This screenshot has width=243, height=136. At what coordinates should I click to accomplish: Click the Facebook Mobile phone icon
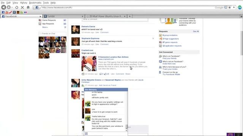click(160, 72)
